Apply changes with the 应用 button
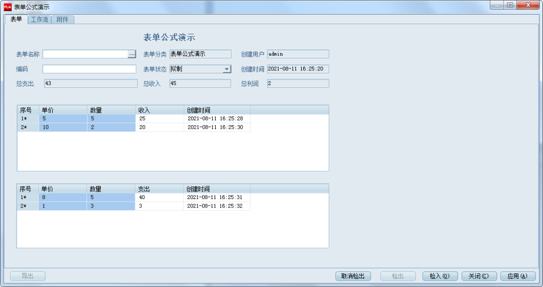This screenshot has width=543, height=287. point(517,276)
